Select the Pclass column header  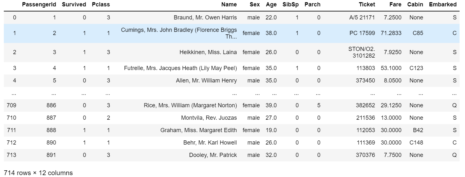click(101, 4)
